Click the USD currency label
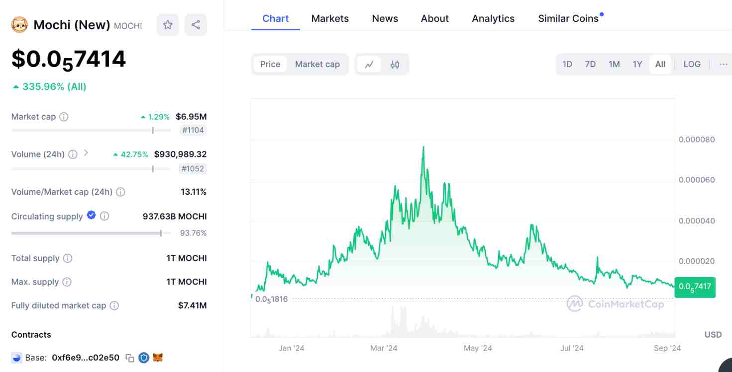Image resolution: width=732 pixels, height=372 pixels. pos(713,335)
